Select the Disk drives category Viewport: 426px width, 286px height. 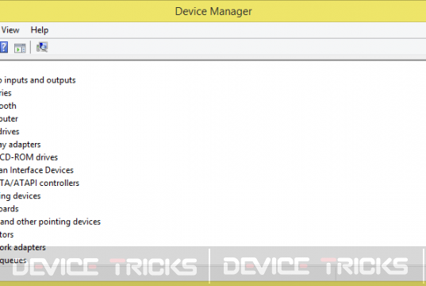coord(10,132)
